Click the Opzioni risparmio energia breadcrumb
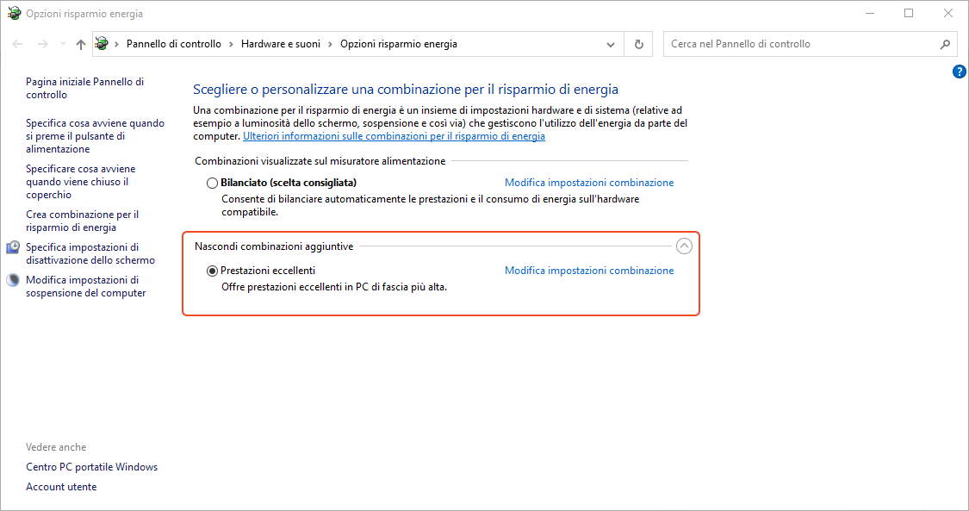Image resolution: width=969 pixels, height=511 pixels. point(399,44)
